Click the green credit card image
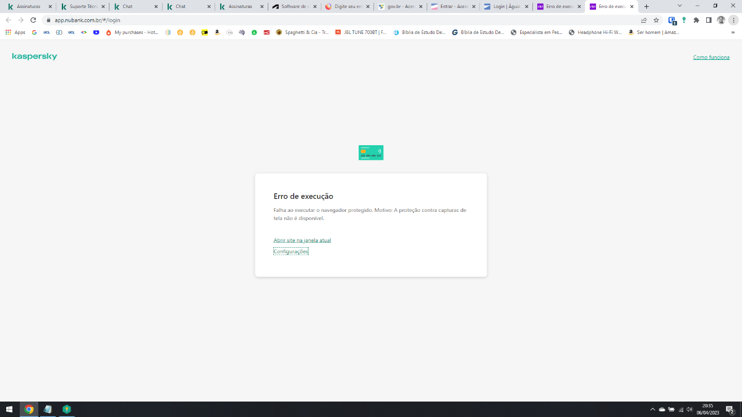The width and height of the screenshot is (742, 417). [x=371, y=153]
